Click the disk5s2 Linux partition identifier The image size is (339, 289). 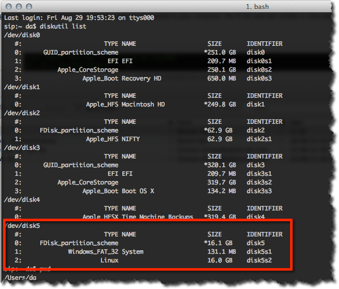[259, 260]
